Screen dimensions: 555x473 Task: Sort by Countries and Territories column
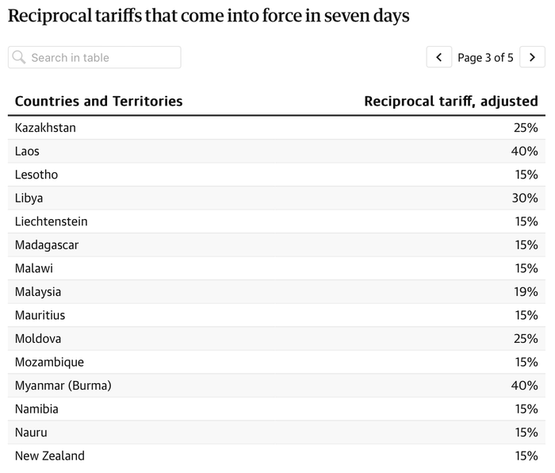pyautogui.click(x=99, y=102)
